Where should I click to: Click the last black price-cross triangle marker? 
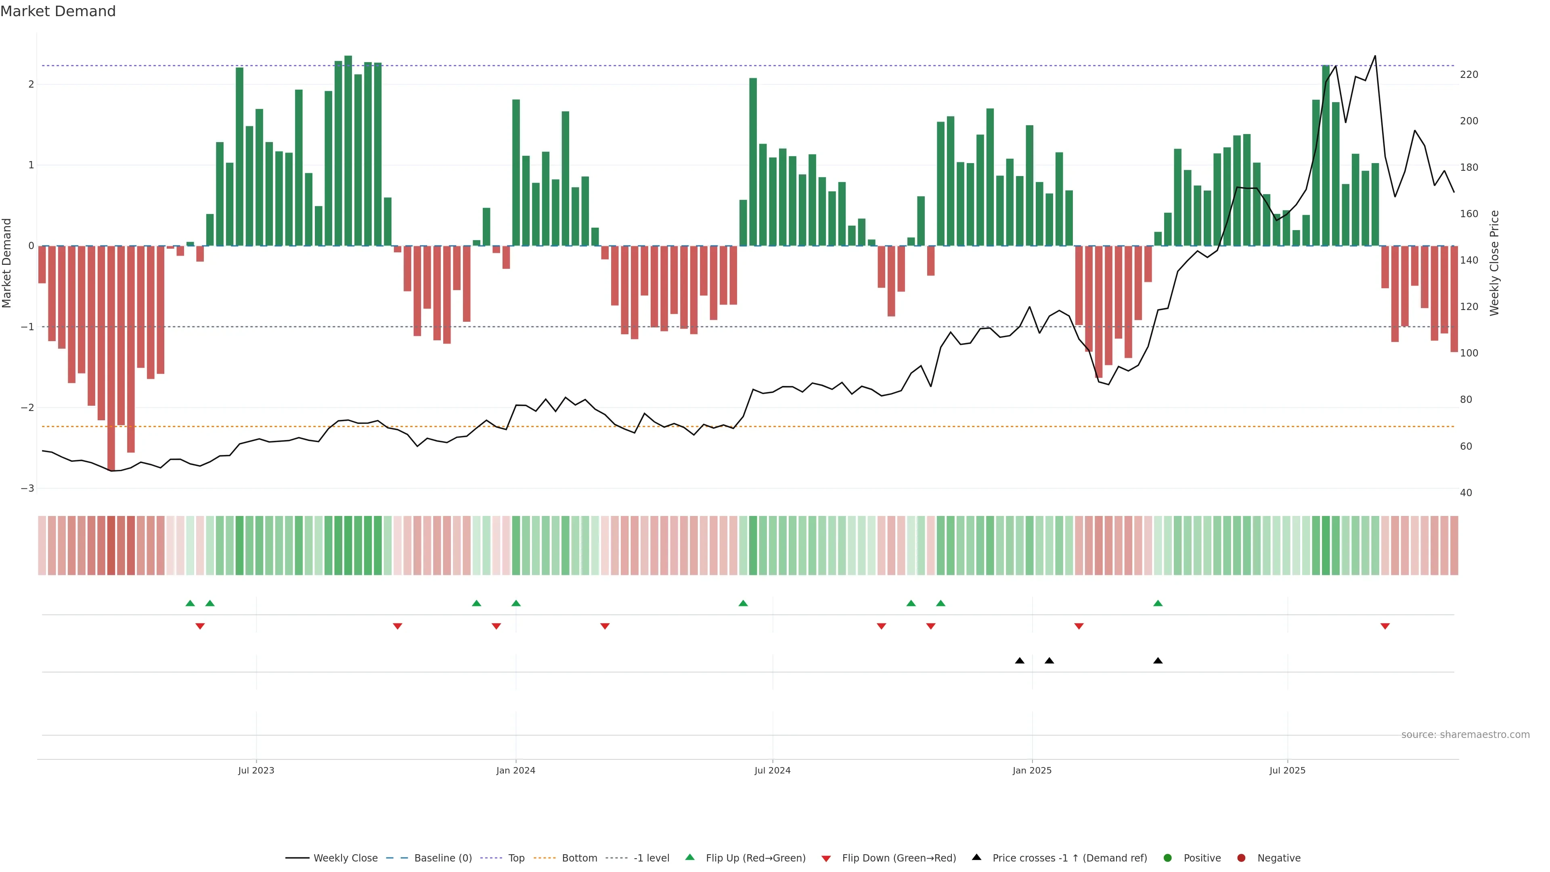tap(1158, 661)
